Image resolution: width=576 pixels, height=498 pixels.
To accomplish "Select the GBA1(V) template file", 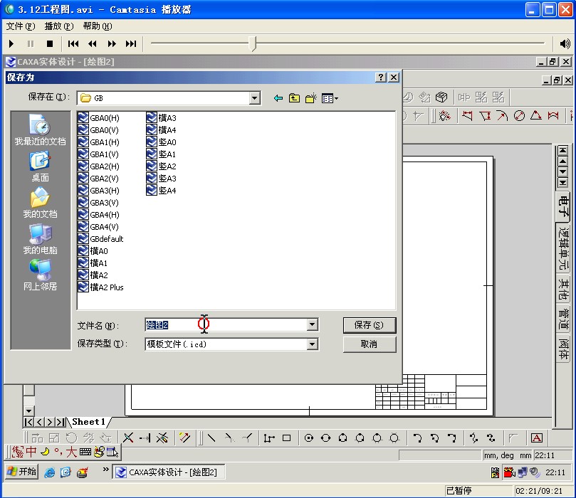I will [x=98, y=154].
